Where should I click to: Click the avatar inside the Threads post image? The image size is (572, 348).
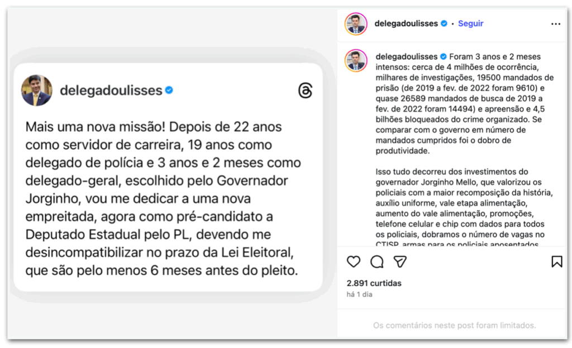pos(37,90)
